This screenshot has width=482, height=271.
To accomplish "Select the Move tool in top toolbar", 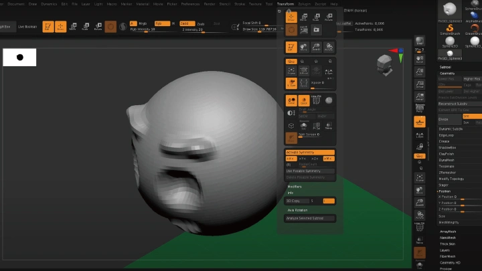I will click(73, 27).
